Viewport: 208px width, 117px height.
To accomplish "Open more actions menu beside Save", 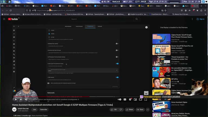I will click(148, 109).
